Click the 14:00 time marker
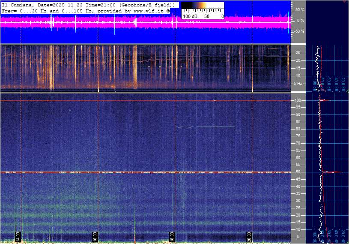Viewport: 349px width, 244px height. point(18,236)
